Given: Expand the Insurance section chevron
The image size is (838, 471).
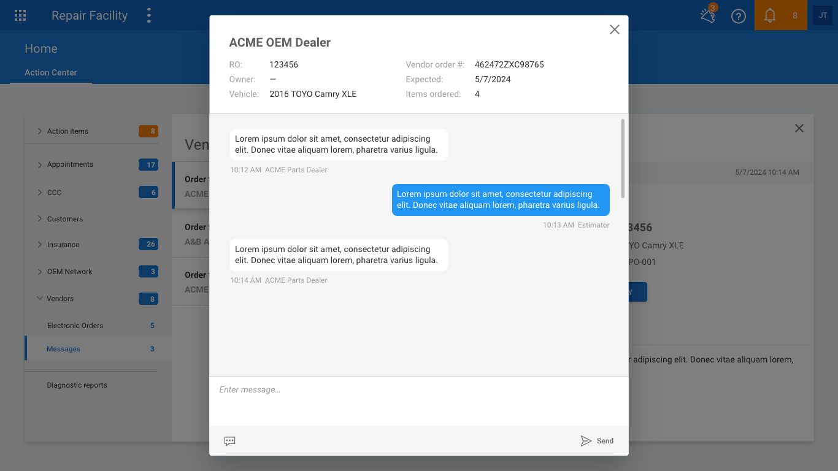Looking at the screenshot, I should [x=39, y=245].
